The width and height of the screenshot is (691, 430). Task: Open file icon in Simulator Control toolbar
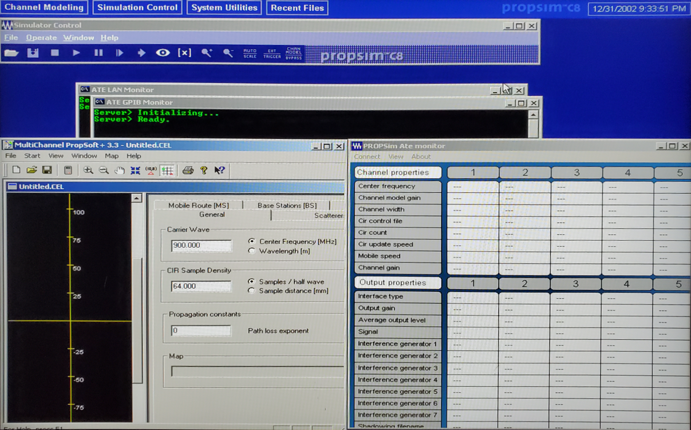(x=12, y=53)
